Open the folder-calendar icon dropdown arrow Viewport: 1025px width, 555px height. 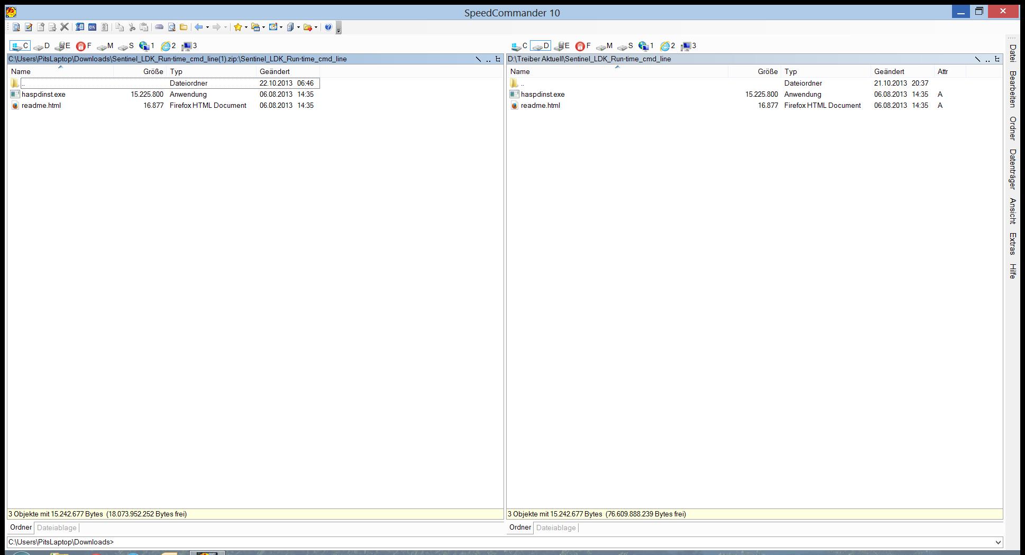263,27
